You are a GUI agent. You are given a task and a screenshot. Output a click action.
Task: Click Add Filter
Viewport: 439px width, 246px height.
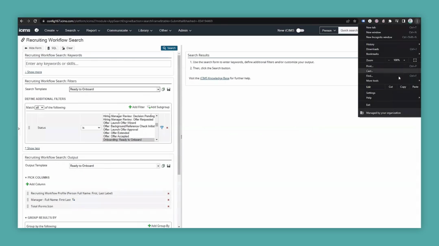[137, 107]
